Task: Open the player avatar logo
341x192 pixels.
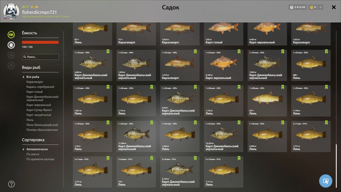Action: click(11, 11)
